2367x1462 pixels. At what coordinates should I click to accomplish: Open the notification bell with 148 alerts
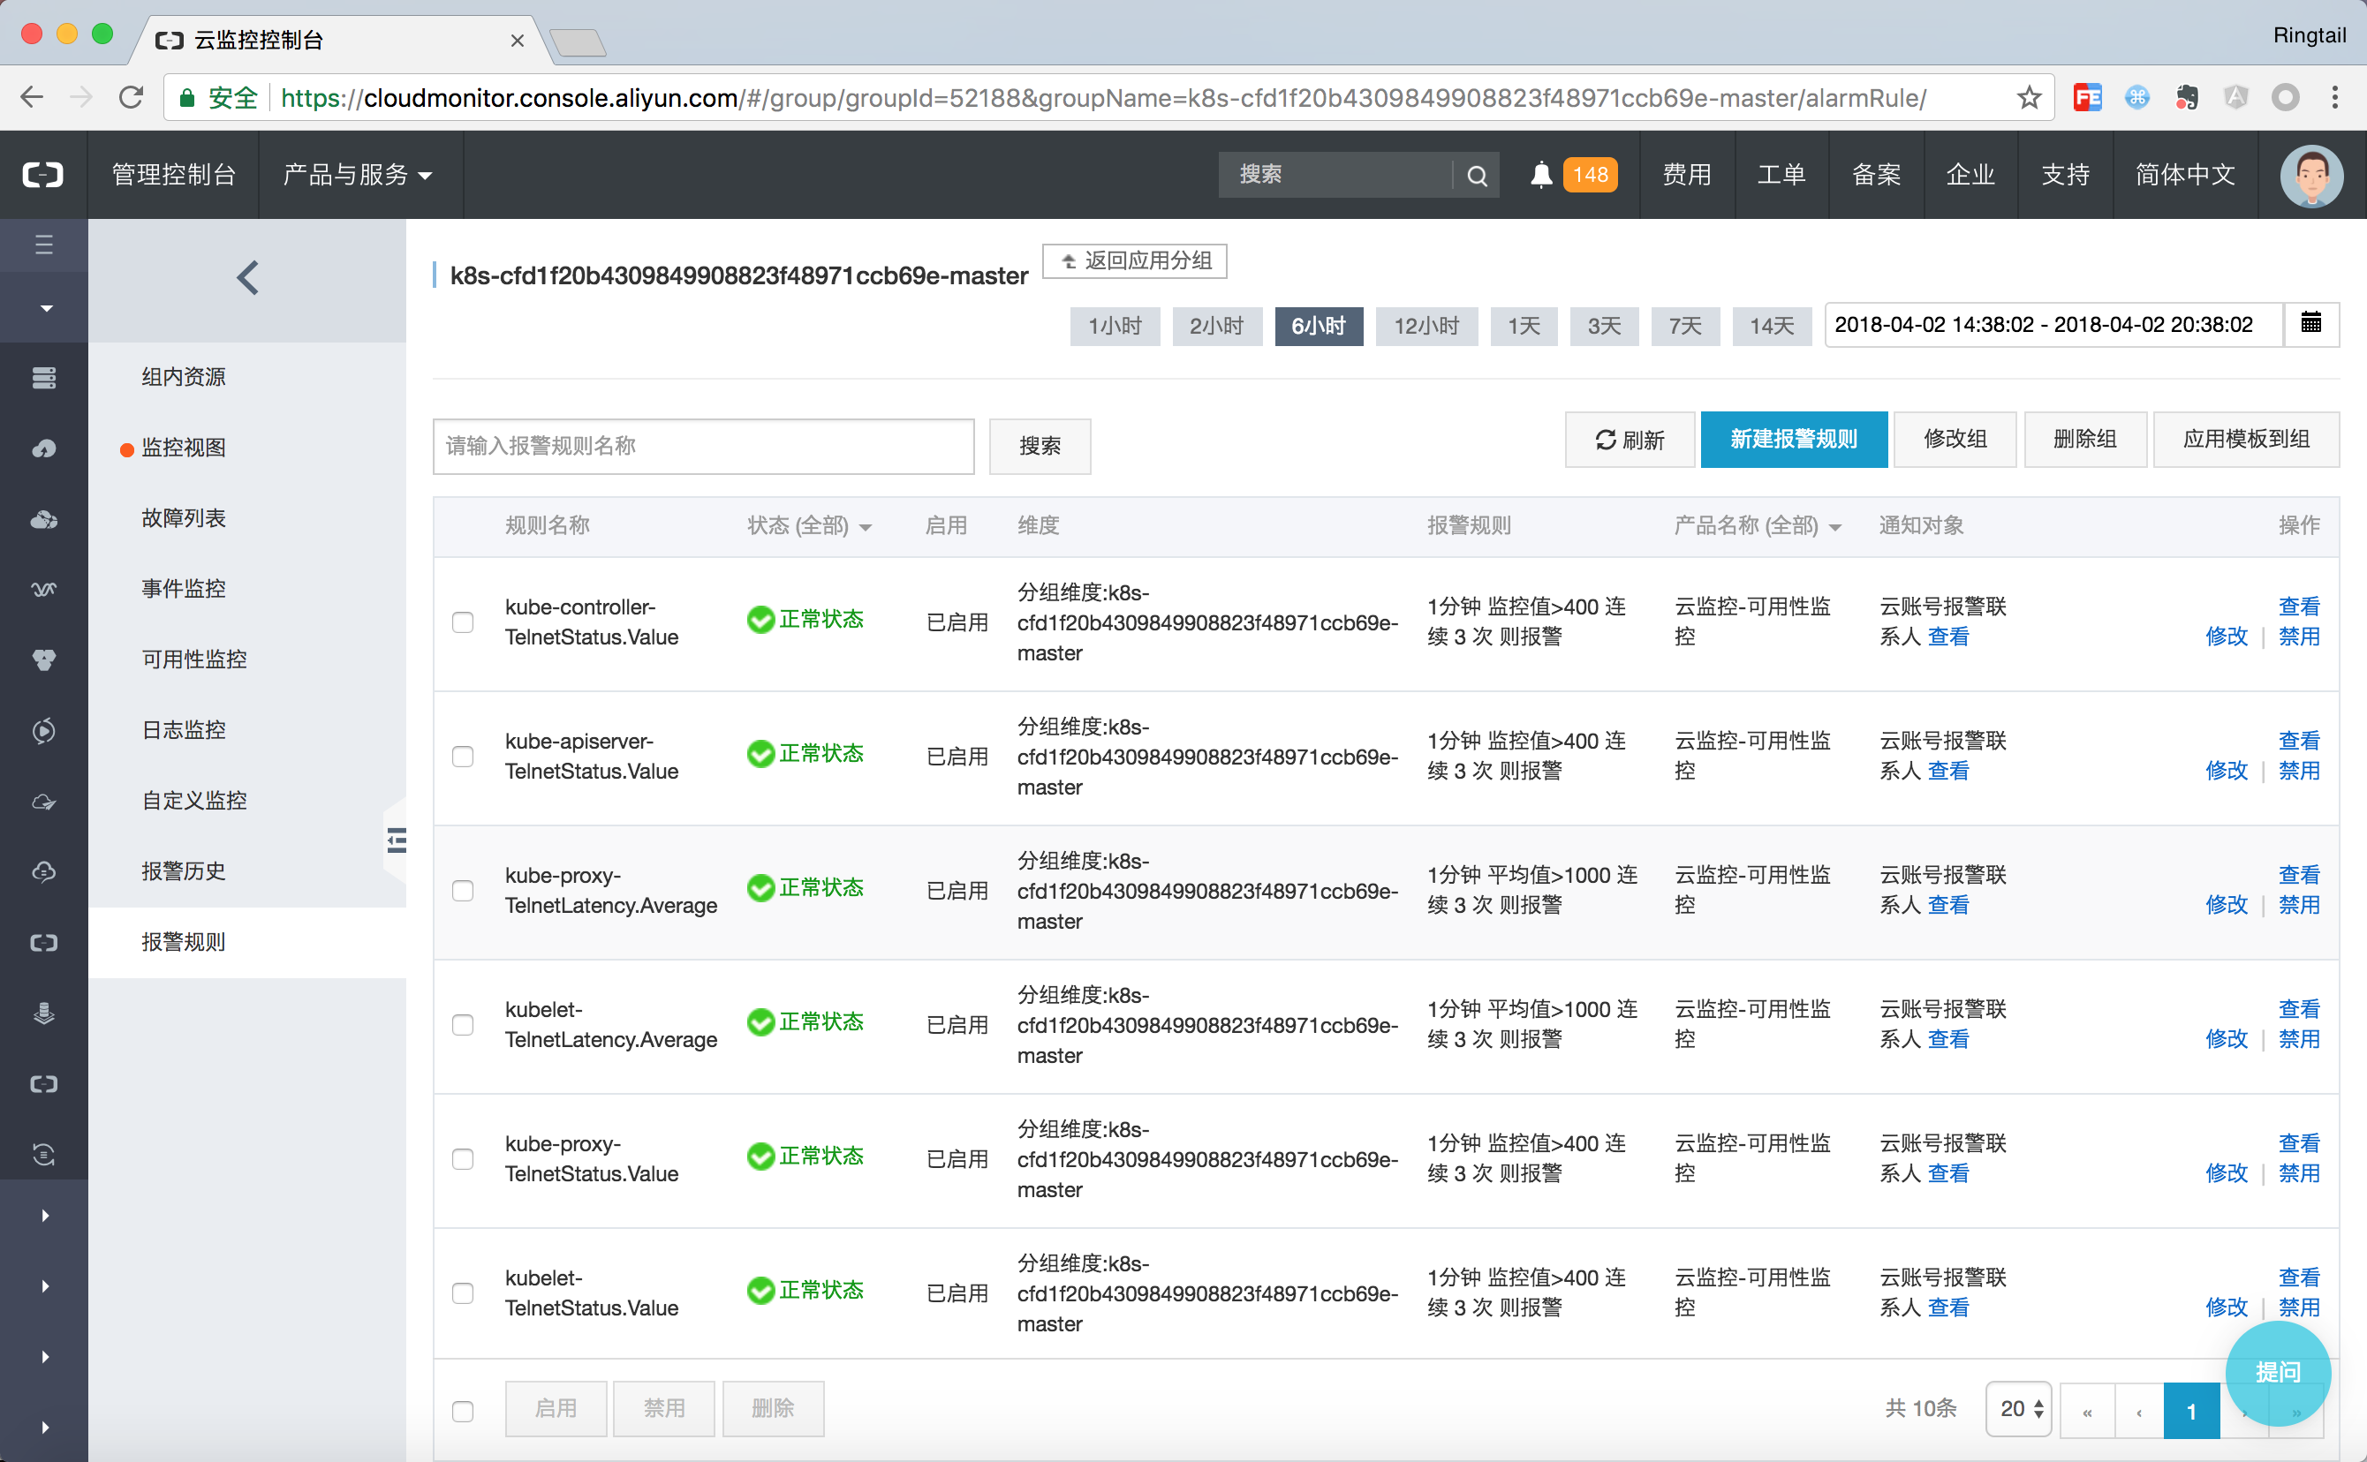(x=1541, y=174)
